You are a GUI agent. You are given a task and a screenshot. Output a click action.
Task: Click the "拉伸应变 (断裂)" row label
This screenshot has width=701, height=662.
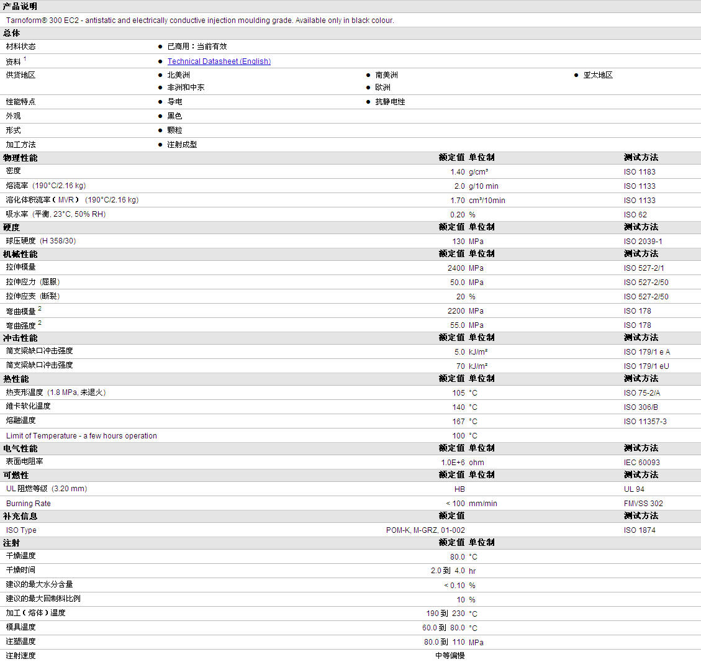click(x=33, y=296)
